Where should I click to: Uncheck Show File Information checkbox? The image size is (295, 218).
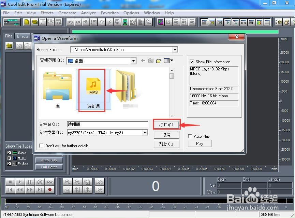point(192,62)
